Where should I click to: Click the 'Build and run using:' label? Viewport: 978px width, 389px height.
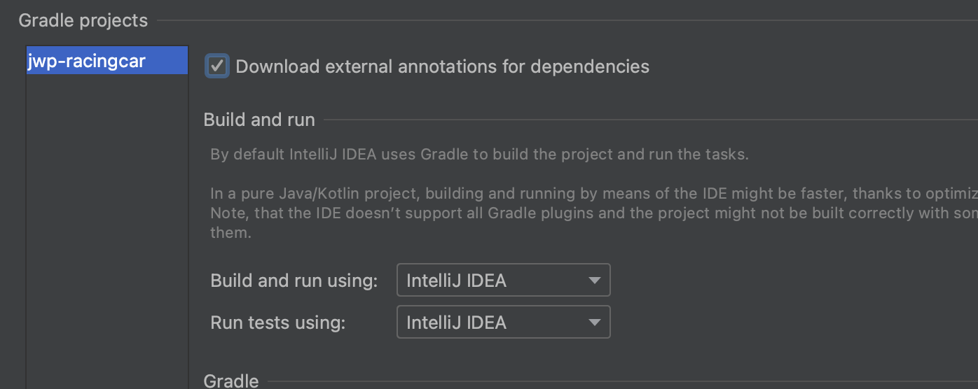click(294, 281)
